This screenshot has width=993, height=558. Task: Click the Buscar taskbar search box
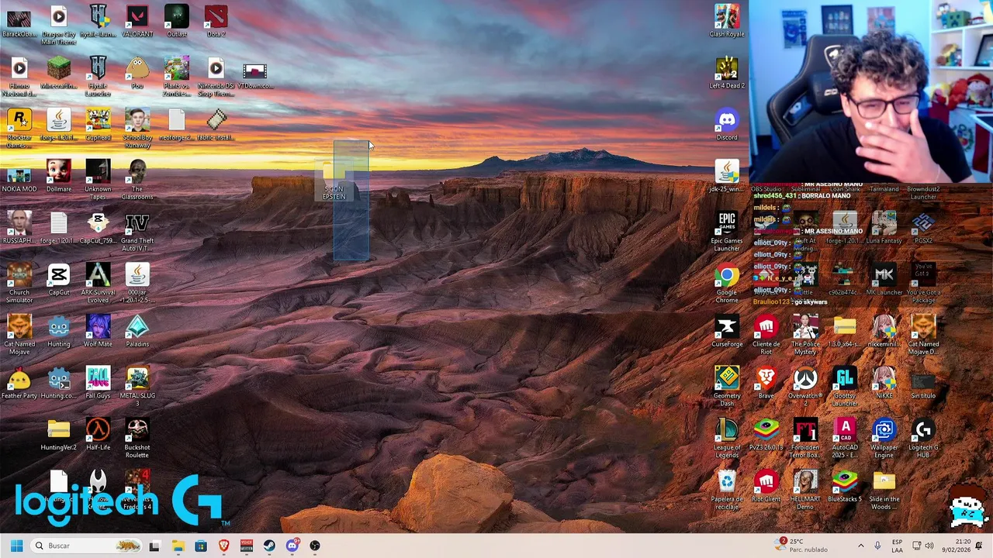click(86, 546)
